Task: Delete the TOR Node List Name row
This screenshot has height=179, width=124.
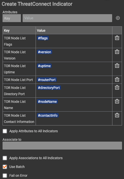Action: pos(117,101)
